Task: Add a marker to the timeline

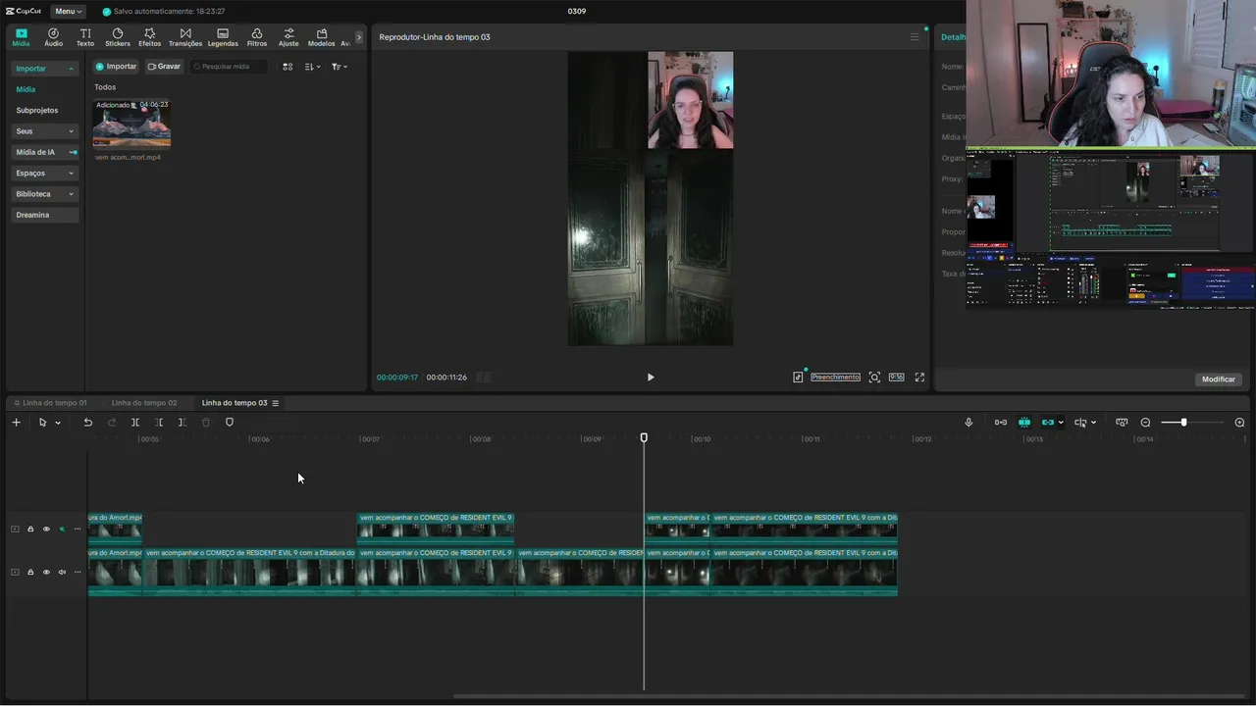Action: [230, 423]
